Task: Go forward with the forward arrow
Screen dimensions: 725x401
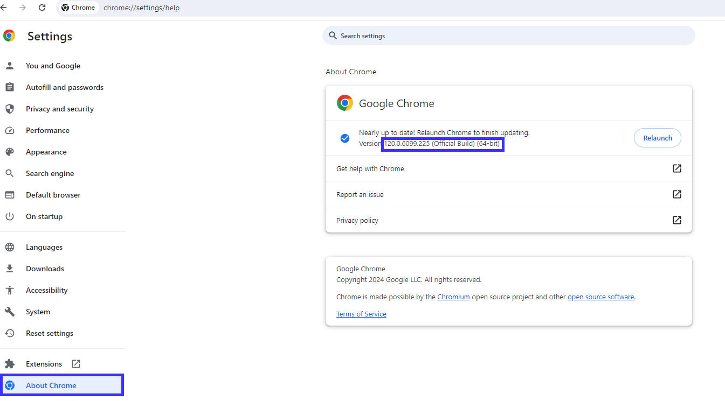Action: tap(23, 8)
